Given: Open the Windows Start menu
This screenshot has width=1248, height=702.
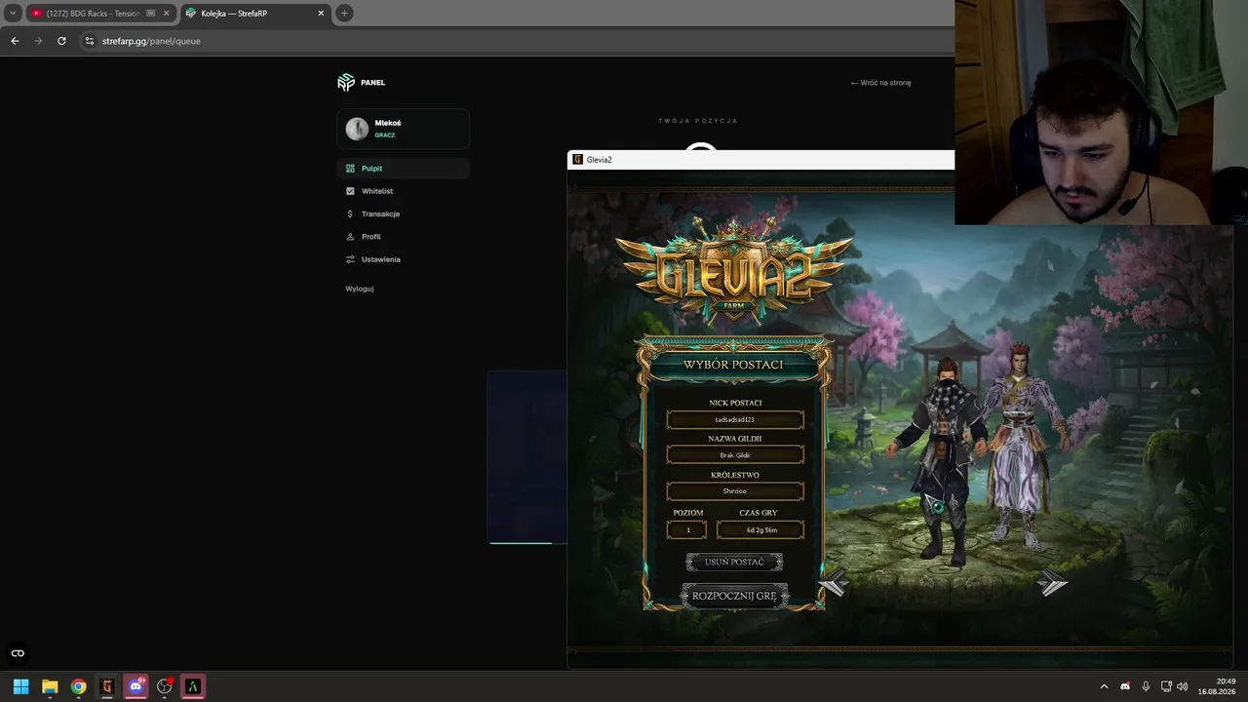Looking at the screenshot, I should 20,686.
